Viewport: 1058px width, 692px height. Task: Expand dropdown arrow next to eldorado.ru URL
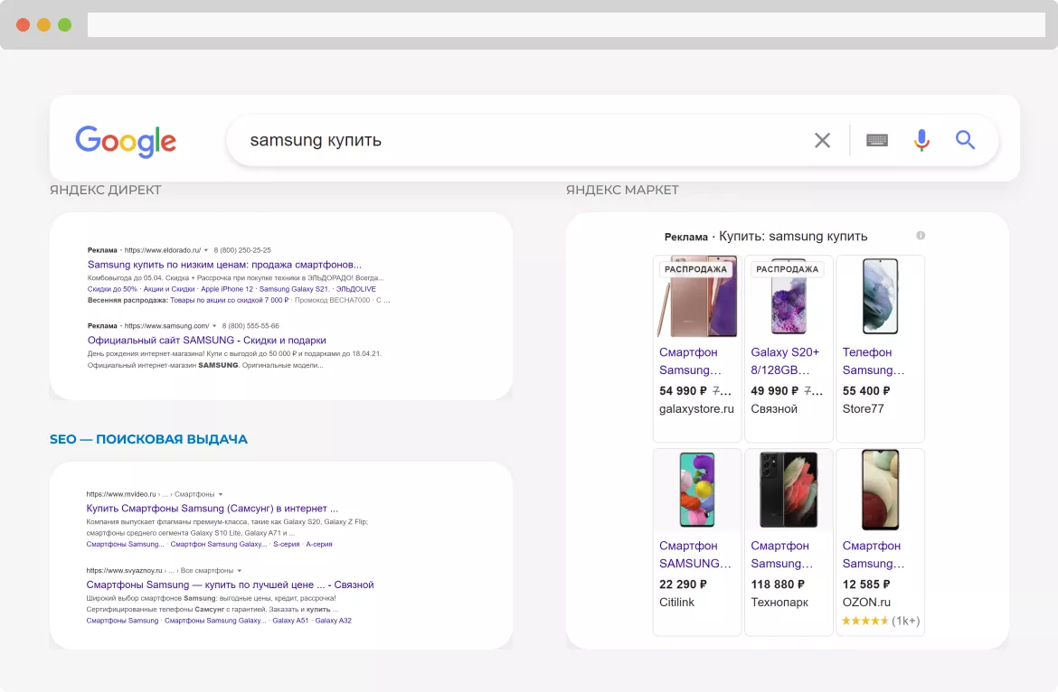(206, 250)
